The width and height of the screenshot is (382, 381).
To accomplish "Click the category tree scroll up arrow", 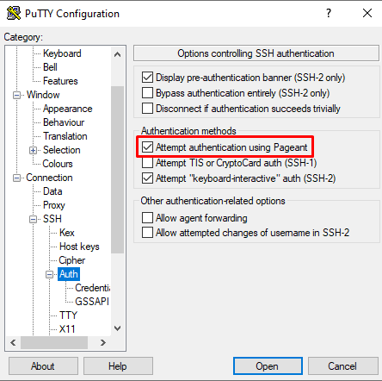I will (117, 54).
